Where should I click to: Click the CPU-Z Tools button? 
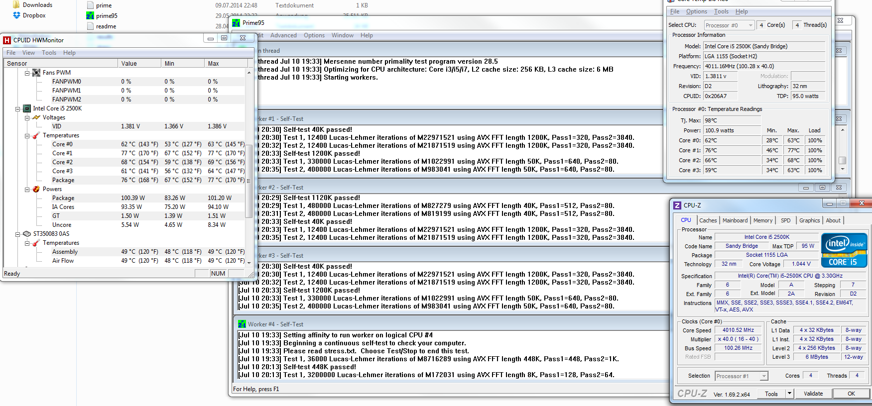[x=771, y=394]
